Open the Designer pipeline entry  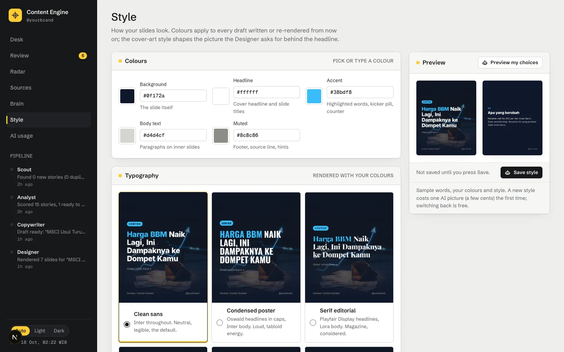(x=49, y=259)
